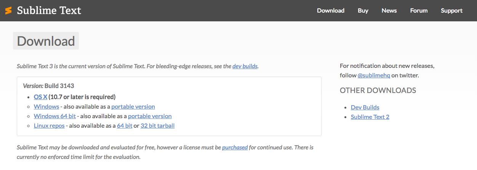Click the Sublime Text site title

[x=49, y=11]
